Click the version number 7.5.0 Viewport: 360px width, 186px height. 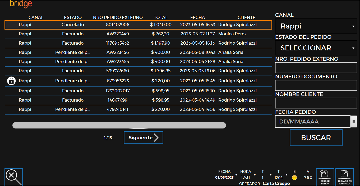pos(308,178)
